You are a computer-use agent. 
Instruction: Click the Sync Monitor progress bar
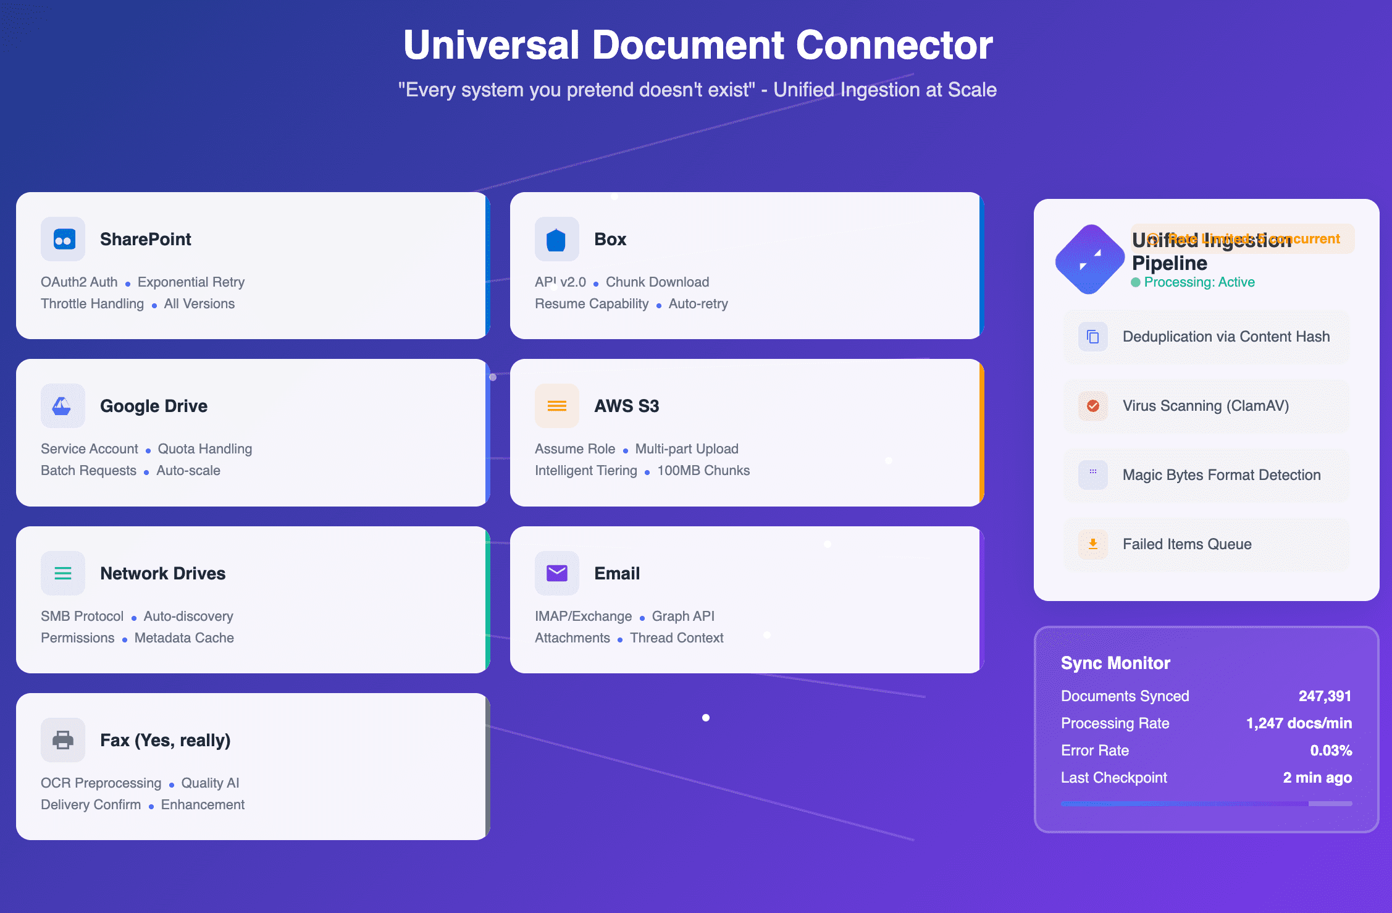1205,804
